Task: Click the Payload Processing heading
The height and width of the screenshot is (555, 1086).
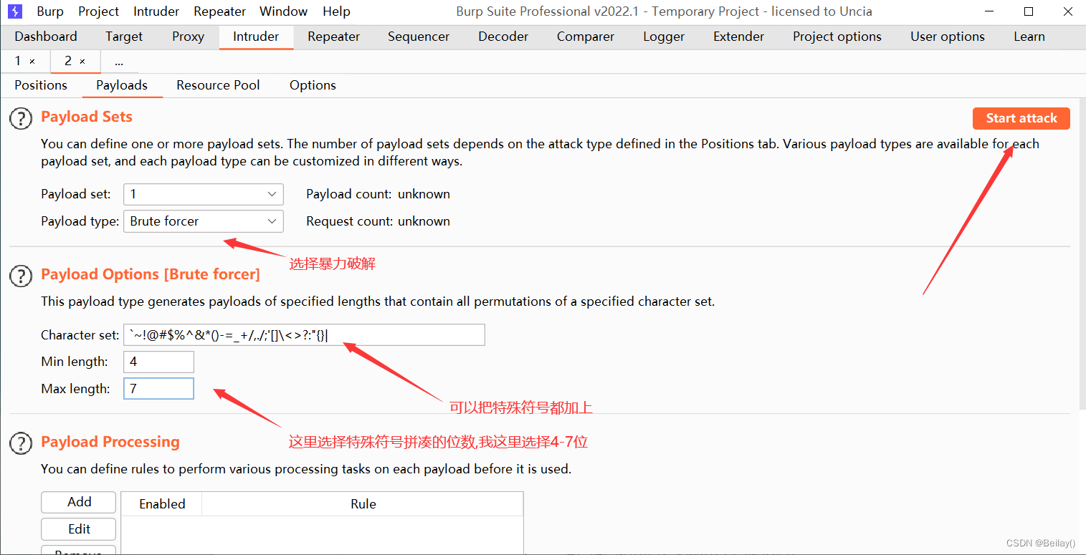Action: point(110,442)
